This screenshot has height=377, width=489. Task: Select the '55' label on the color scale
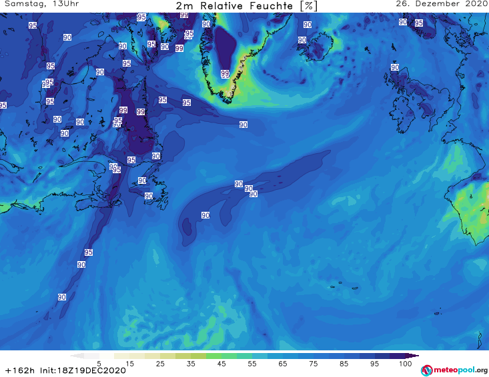coord(252,364)
